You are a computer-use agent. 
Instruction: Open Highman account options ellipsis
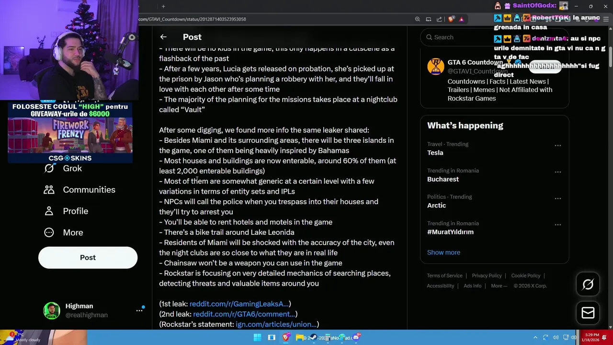[x=139, y=310]
